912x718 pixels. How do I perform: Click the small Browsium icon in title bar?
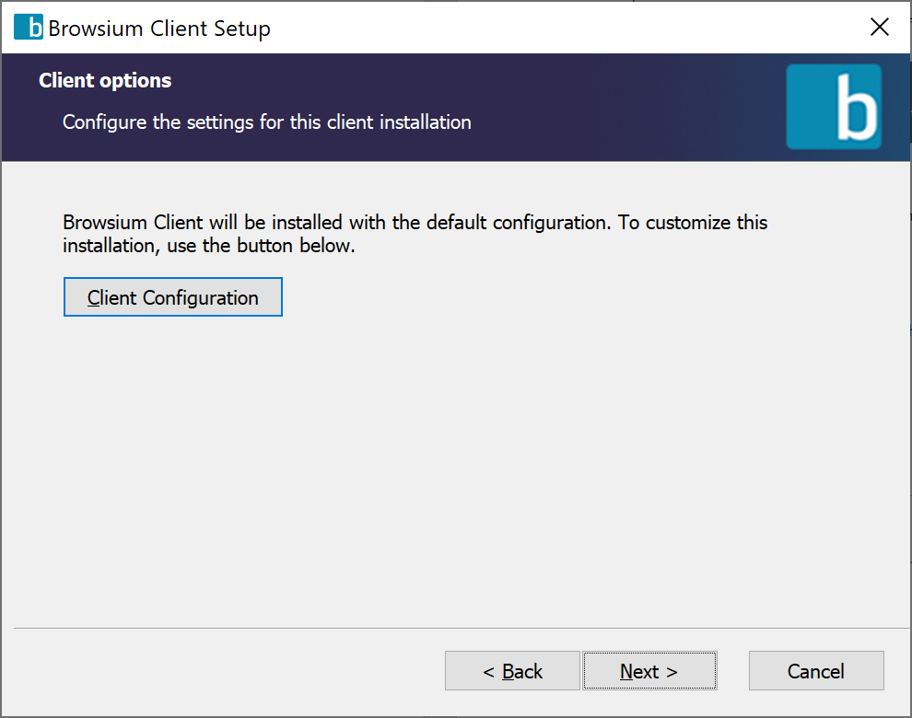(x=29, y=28)
